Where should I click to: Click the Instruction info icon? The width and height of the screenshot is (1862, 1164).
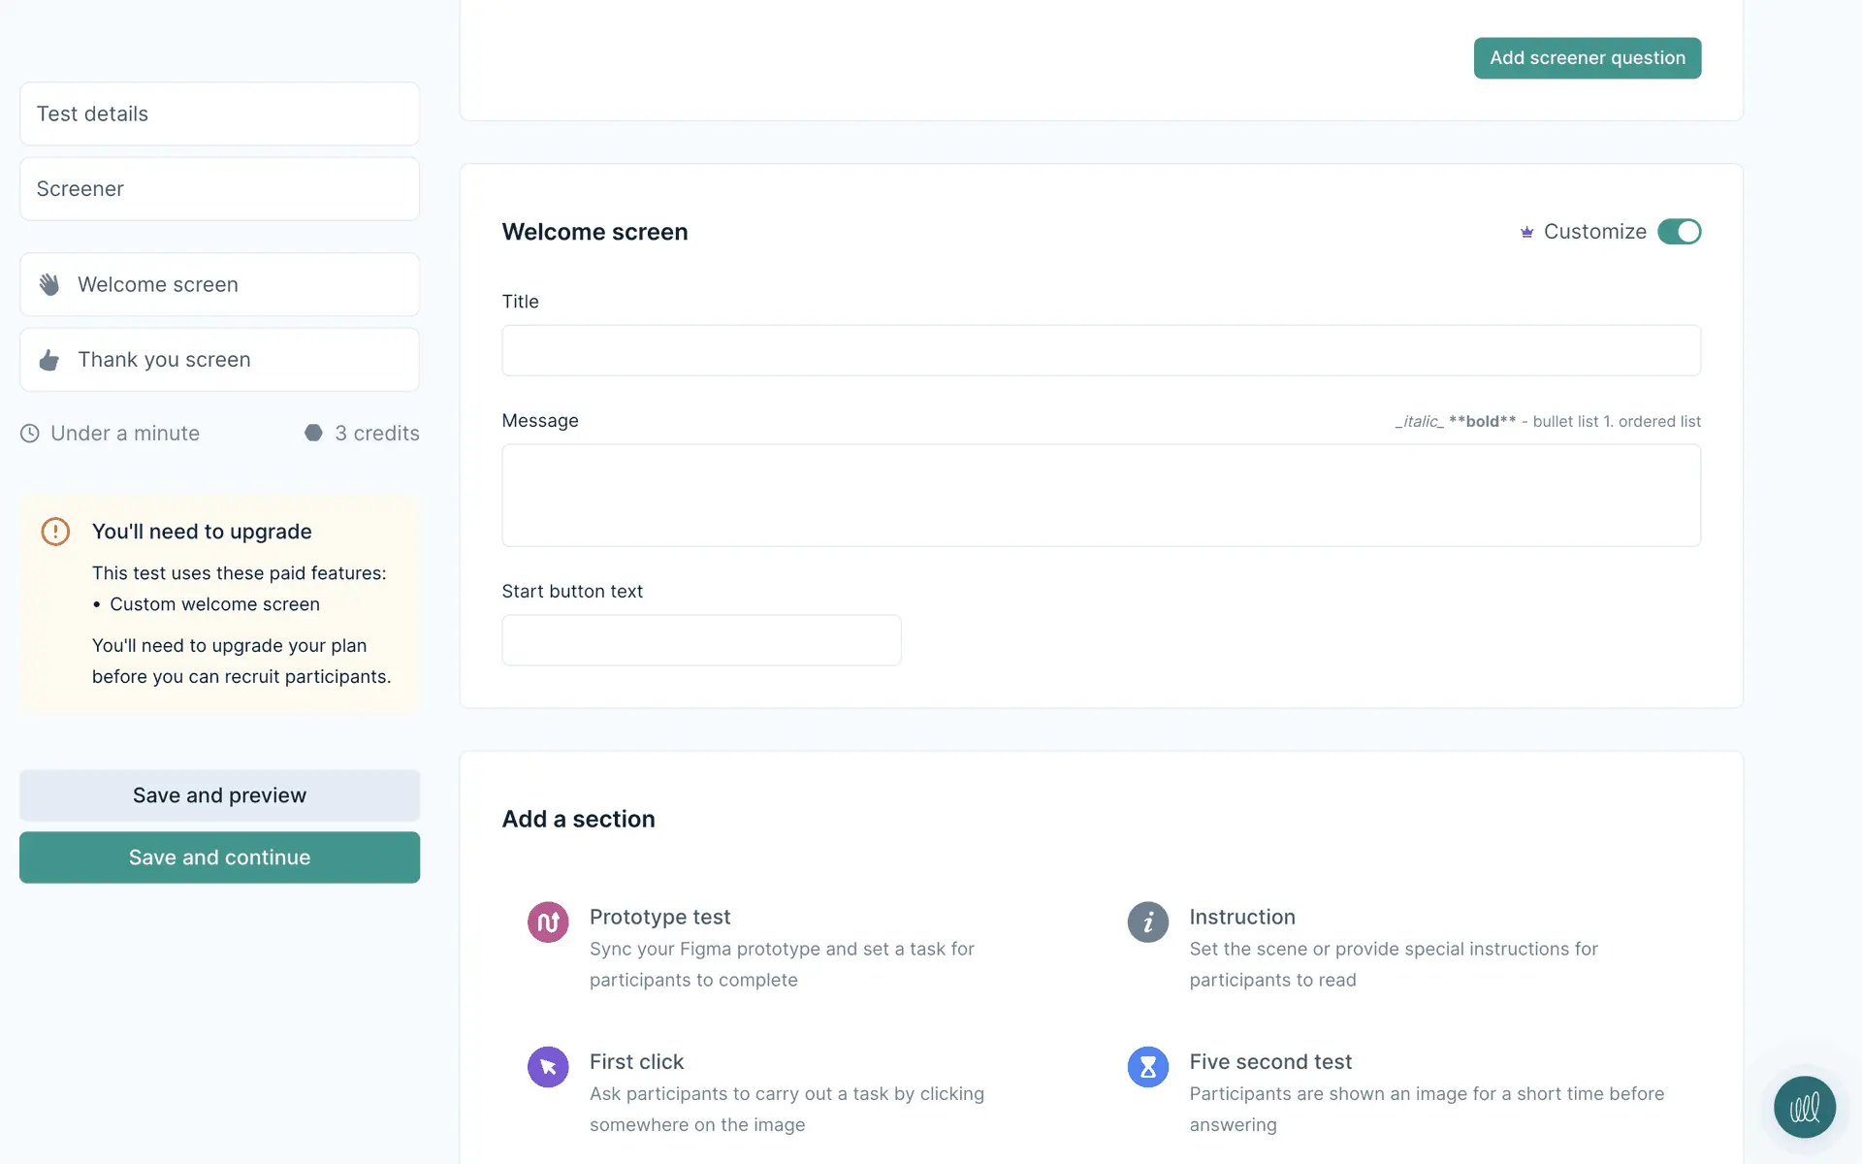[1147, 921]
